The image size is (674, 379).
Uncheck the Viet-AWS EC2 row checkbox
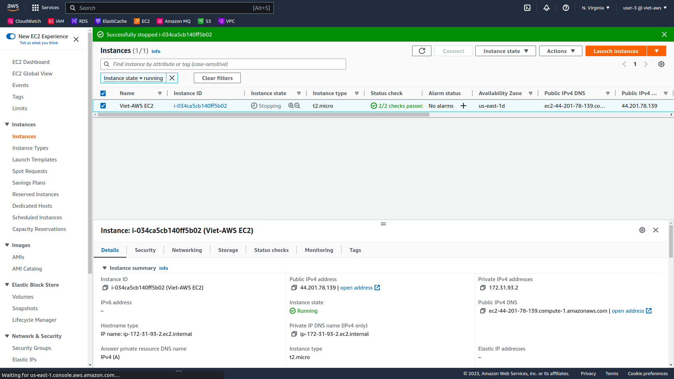(x=103, y=106)
